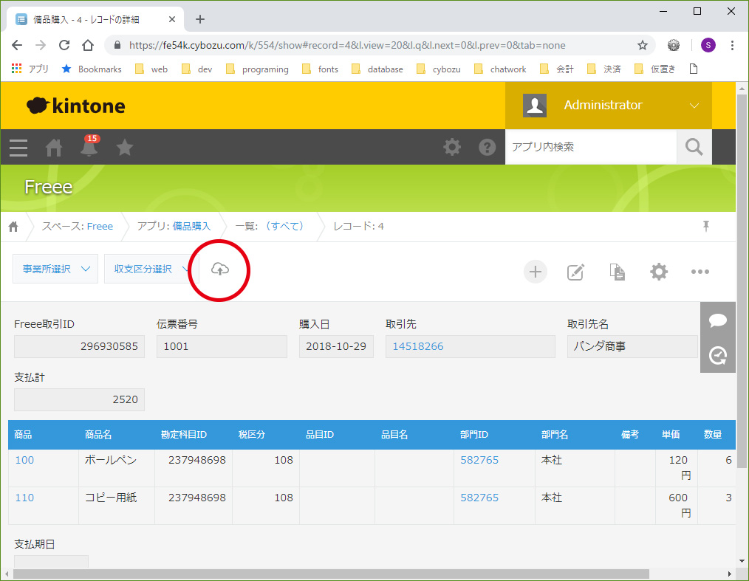This screenshot has height=581, width=749.
Task: Open product link 100
Action: tap(24, 460)
